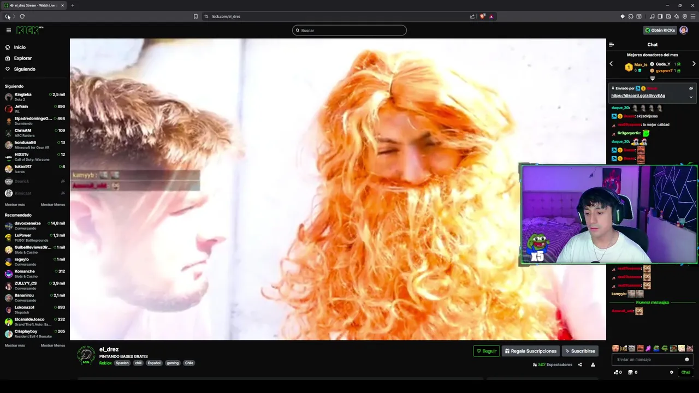Open Jefrain channel in sidebar
Image resolution: width=699 pixels, height=393 pixels.
(34, 109)
